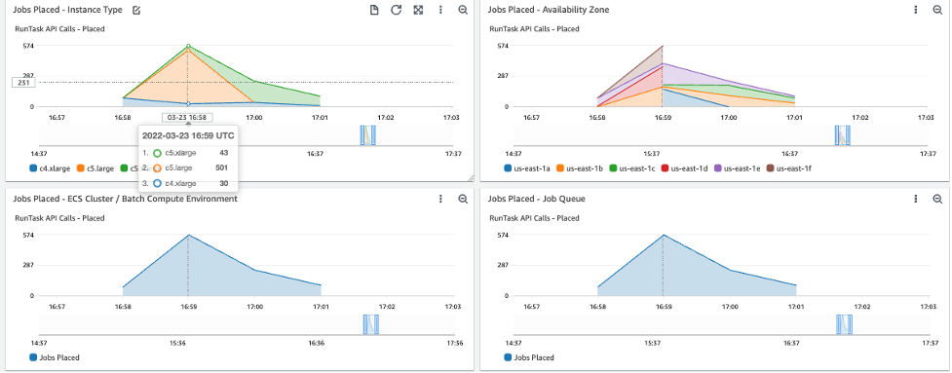
Task: Toggle Jobs Placed legend in Job Queue widget
Action: pos(529,357)
